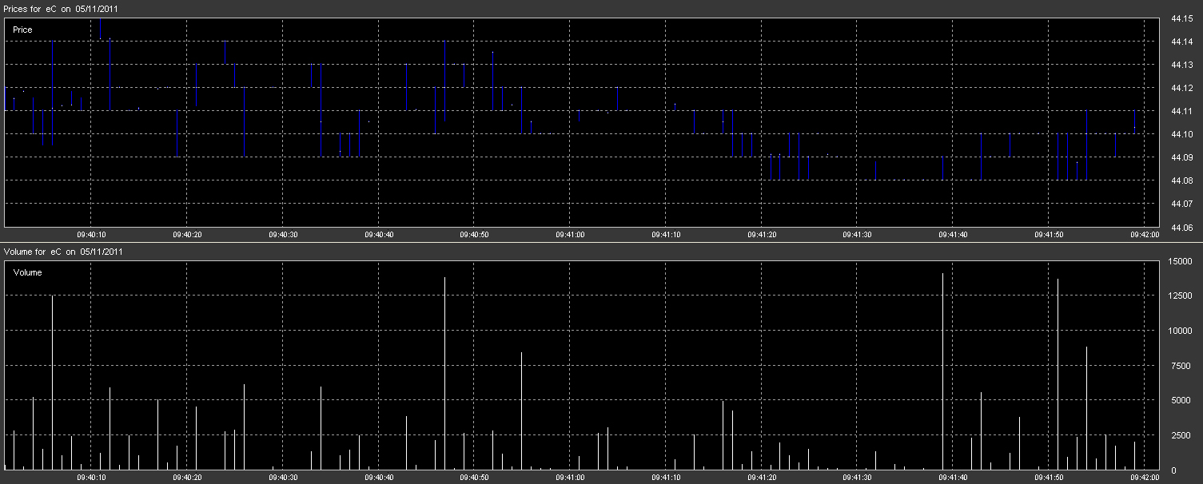Click the 44.14 price axis label
The height and width of the screenshot is (484, 1203).
1181,42
